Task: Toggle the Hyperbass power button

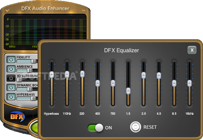Action: pos(11,97)
